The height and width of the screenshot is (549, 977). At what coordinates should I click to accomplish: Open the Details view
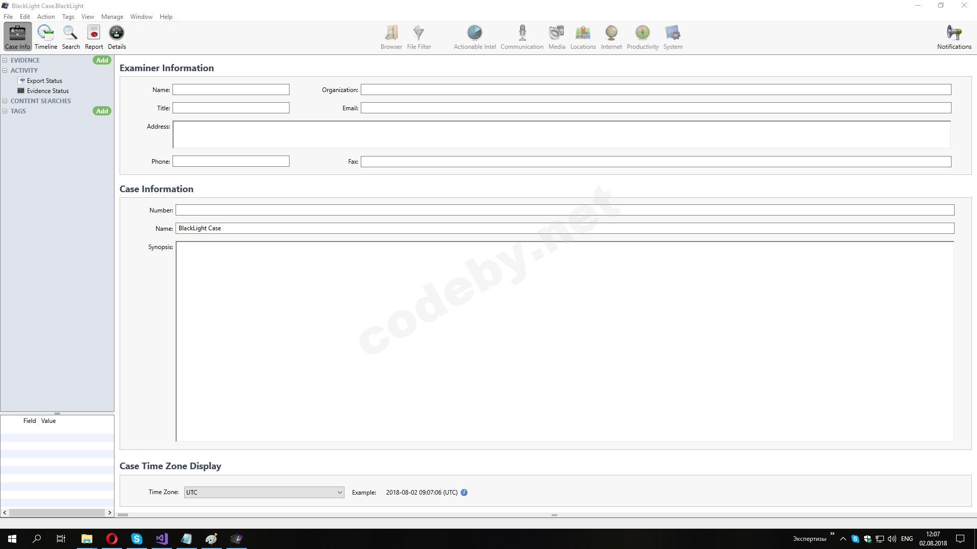(117, 37)
